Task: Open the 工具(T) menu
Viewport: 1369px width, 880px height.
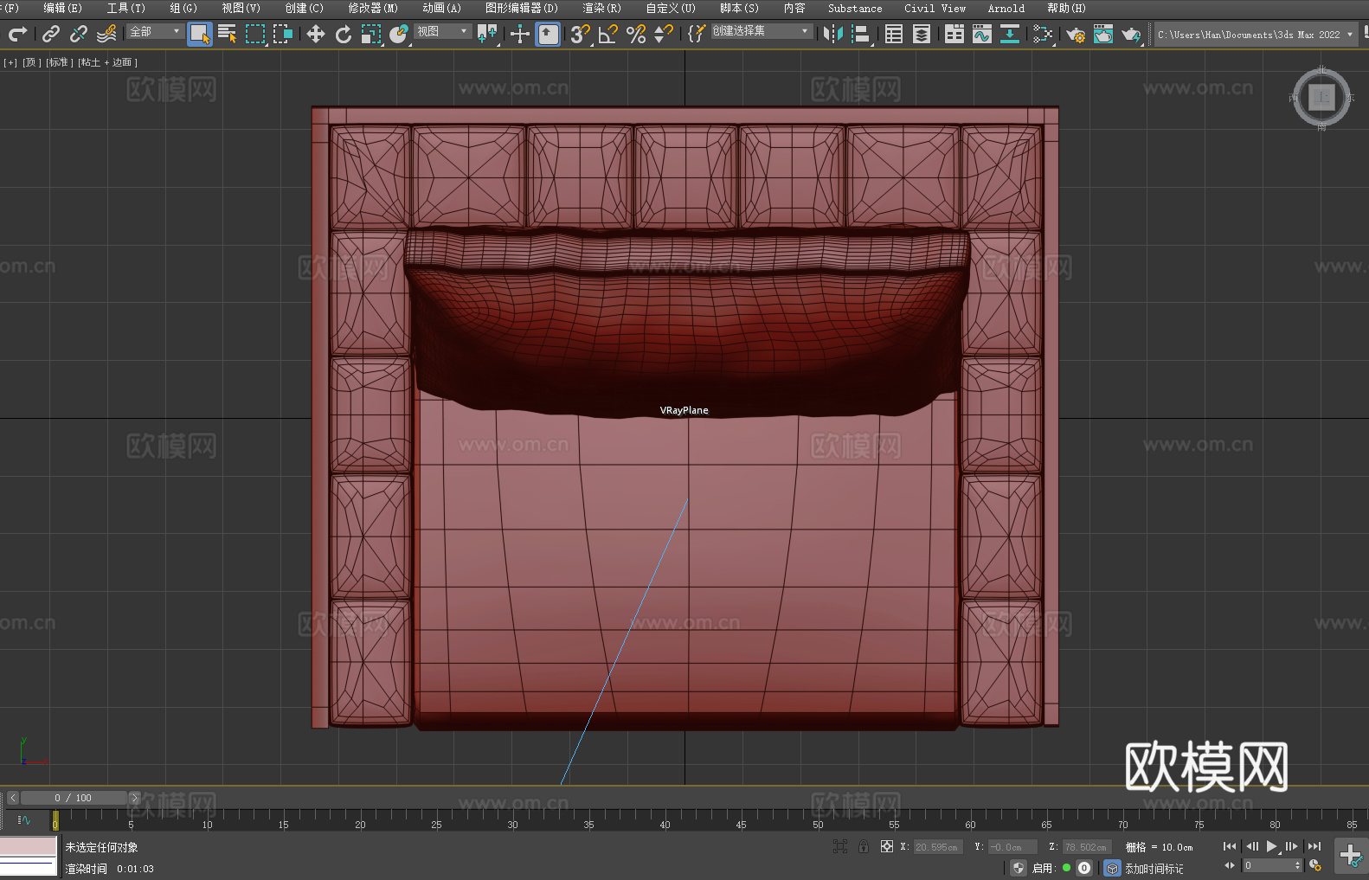Action: tap(126, 8)
